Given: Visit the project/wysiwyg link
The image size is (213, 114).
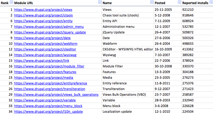Looking at the screenshot, I should click(45, 55).
